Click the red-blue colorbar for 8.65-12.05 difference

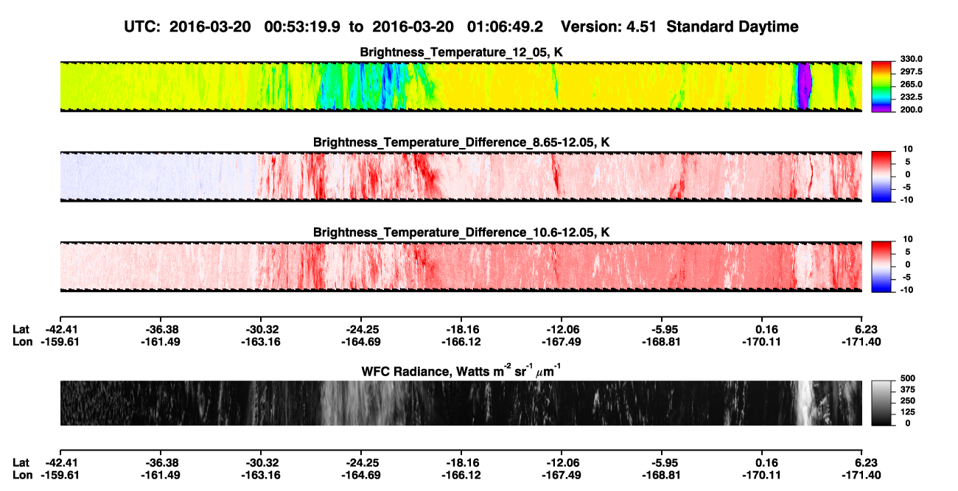pyautogui.click(x=881, y=177)
